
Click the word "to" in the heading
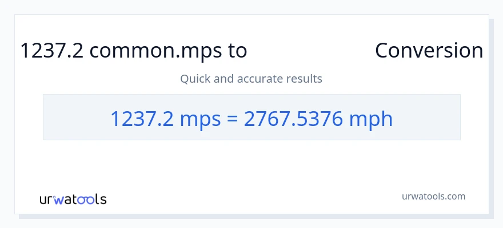click(238, 51)
